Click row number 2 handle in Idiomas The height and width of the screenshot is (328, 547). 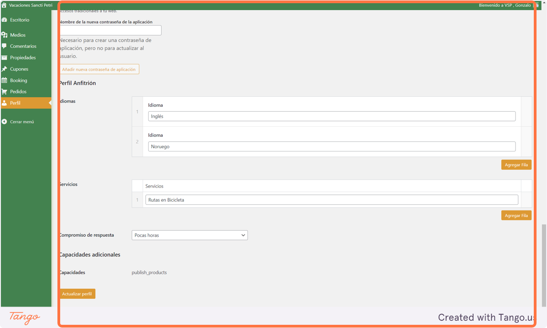point(137,142)
